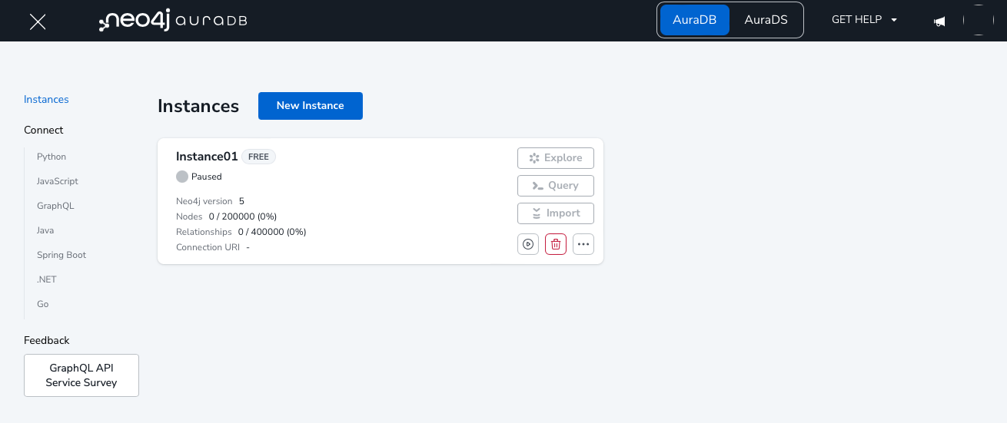Click the Explore button

tap(556, 158)
